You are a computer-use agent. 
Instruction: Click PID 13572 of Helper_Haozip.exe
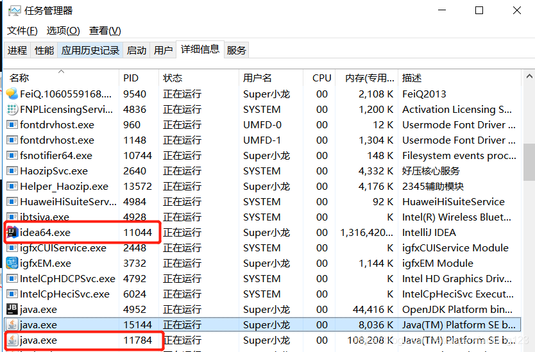click(x=137, y=186)
